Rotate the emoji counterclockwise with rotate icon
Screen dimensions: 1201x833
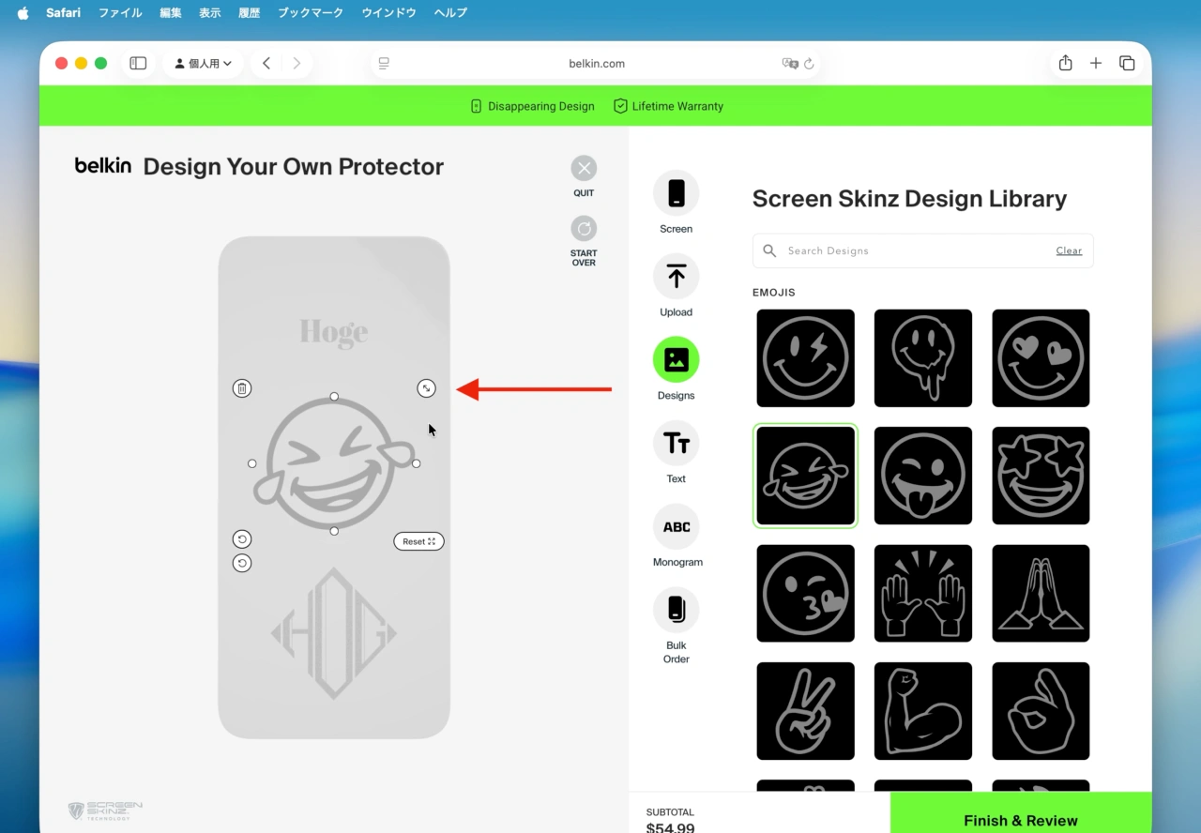click(x=242, y=538)
